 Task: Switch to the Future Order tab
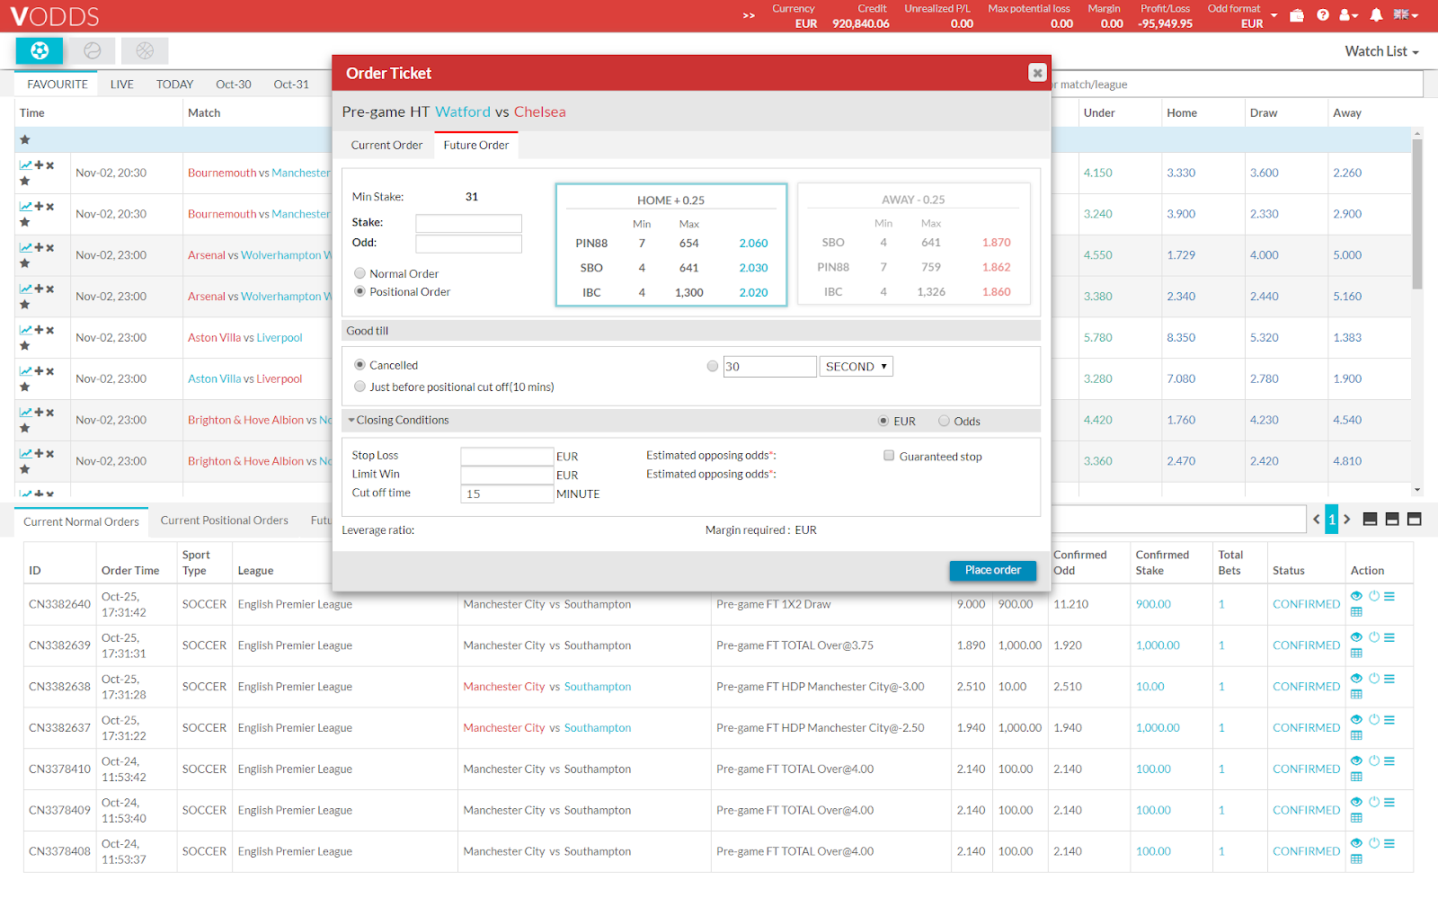[476, 145]
